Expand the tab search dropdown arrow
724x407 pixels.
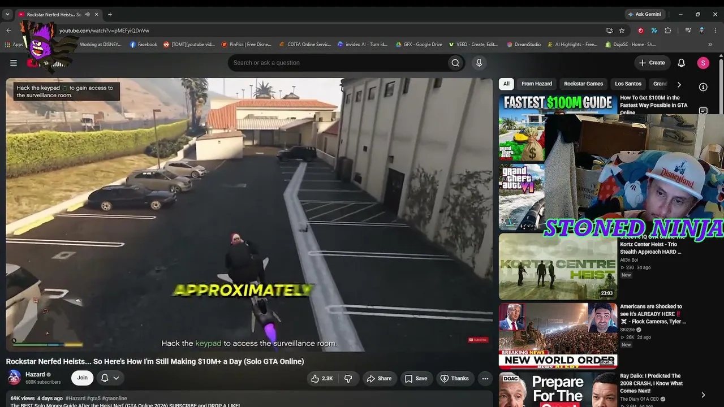(7, 14)
